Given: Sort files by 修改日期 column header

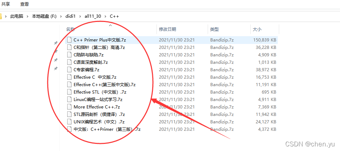Looking at the screenshot, I should 168,29.
